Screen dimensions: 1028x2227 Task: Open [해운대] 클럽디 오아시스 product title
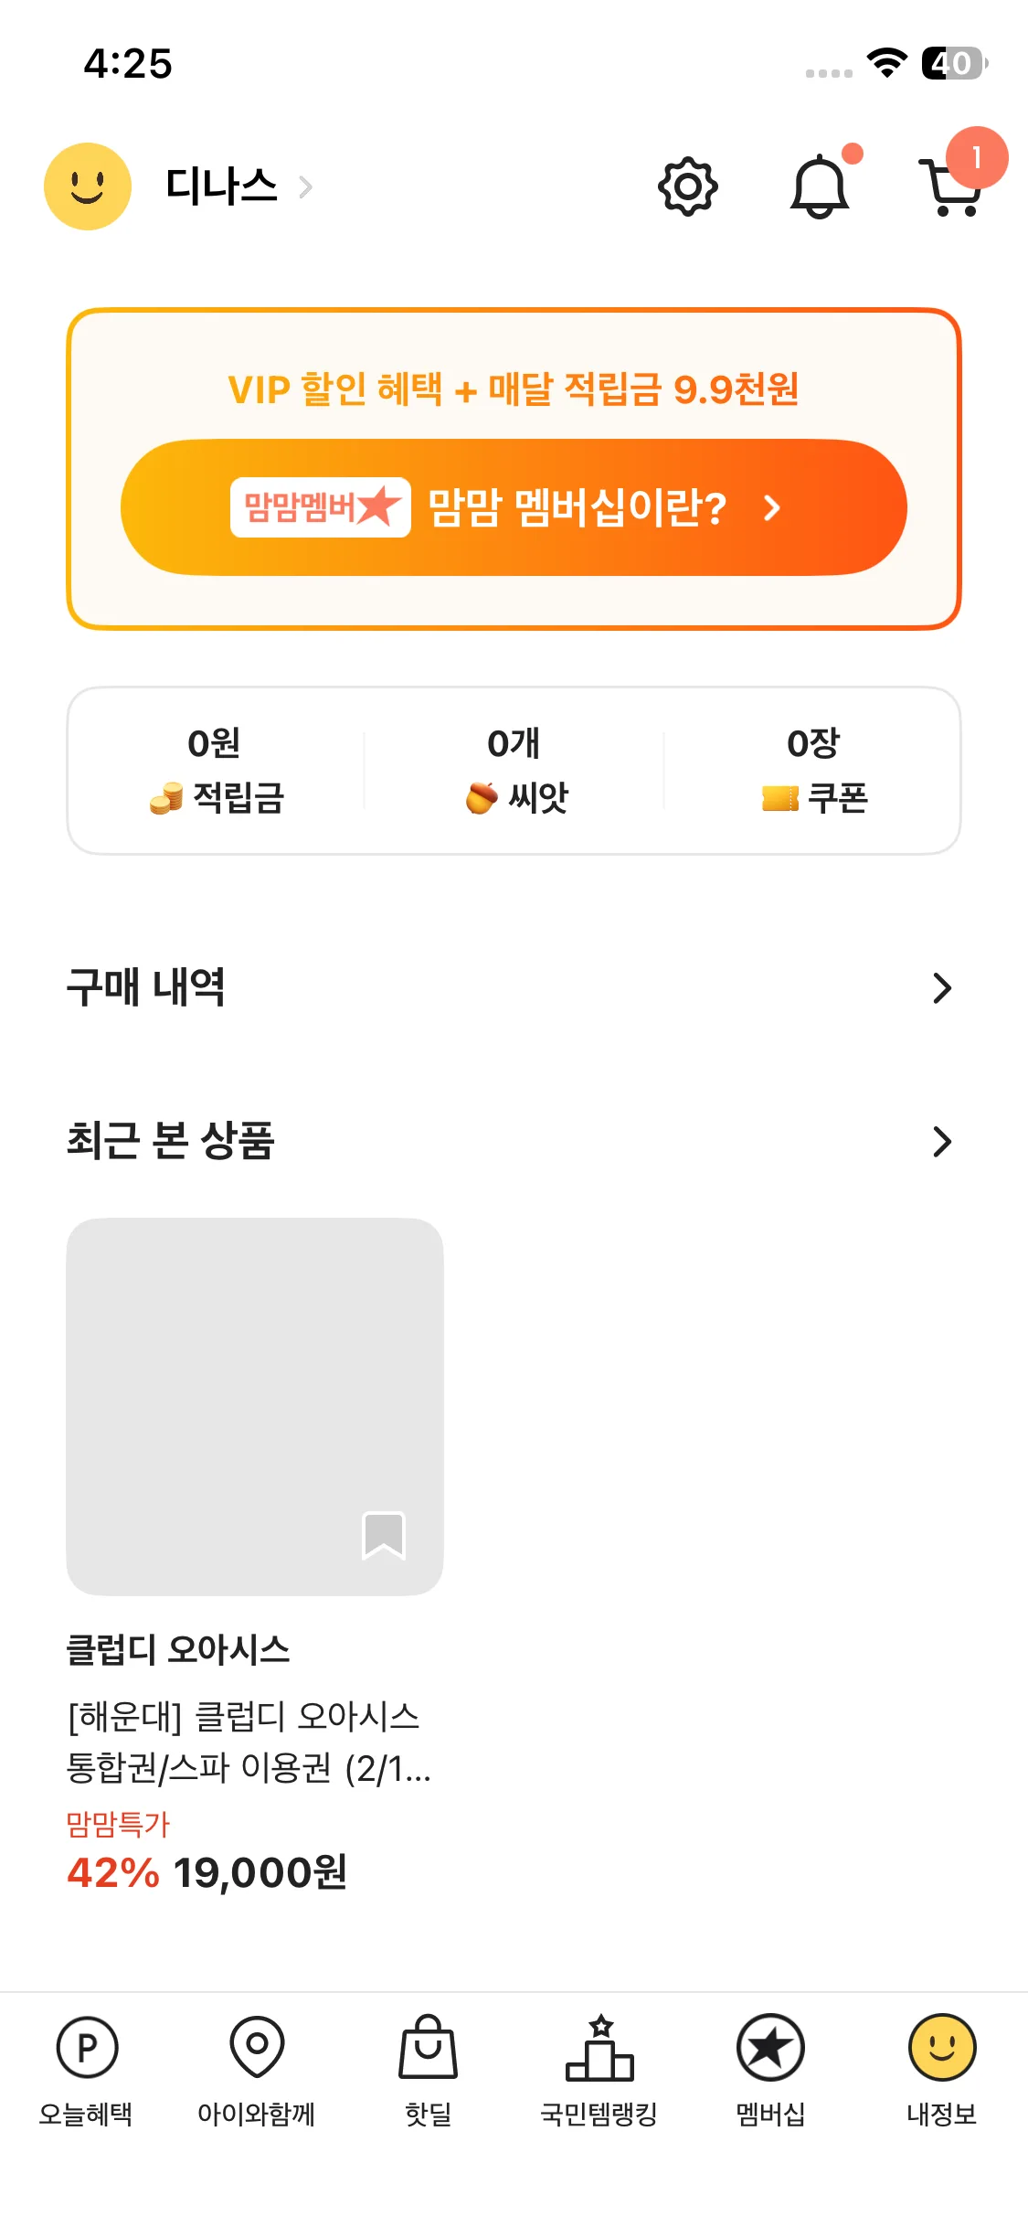tap(247, 1742)
